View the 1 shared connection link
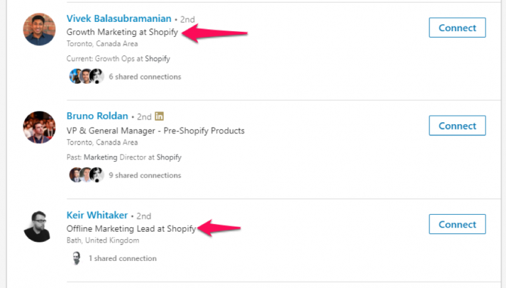The image size is (506, 288). coord(123,258)
